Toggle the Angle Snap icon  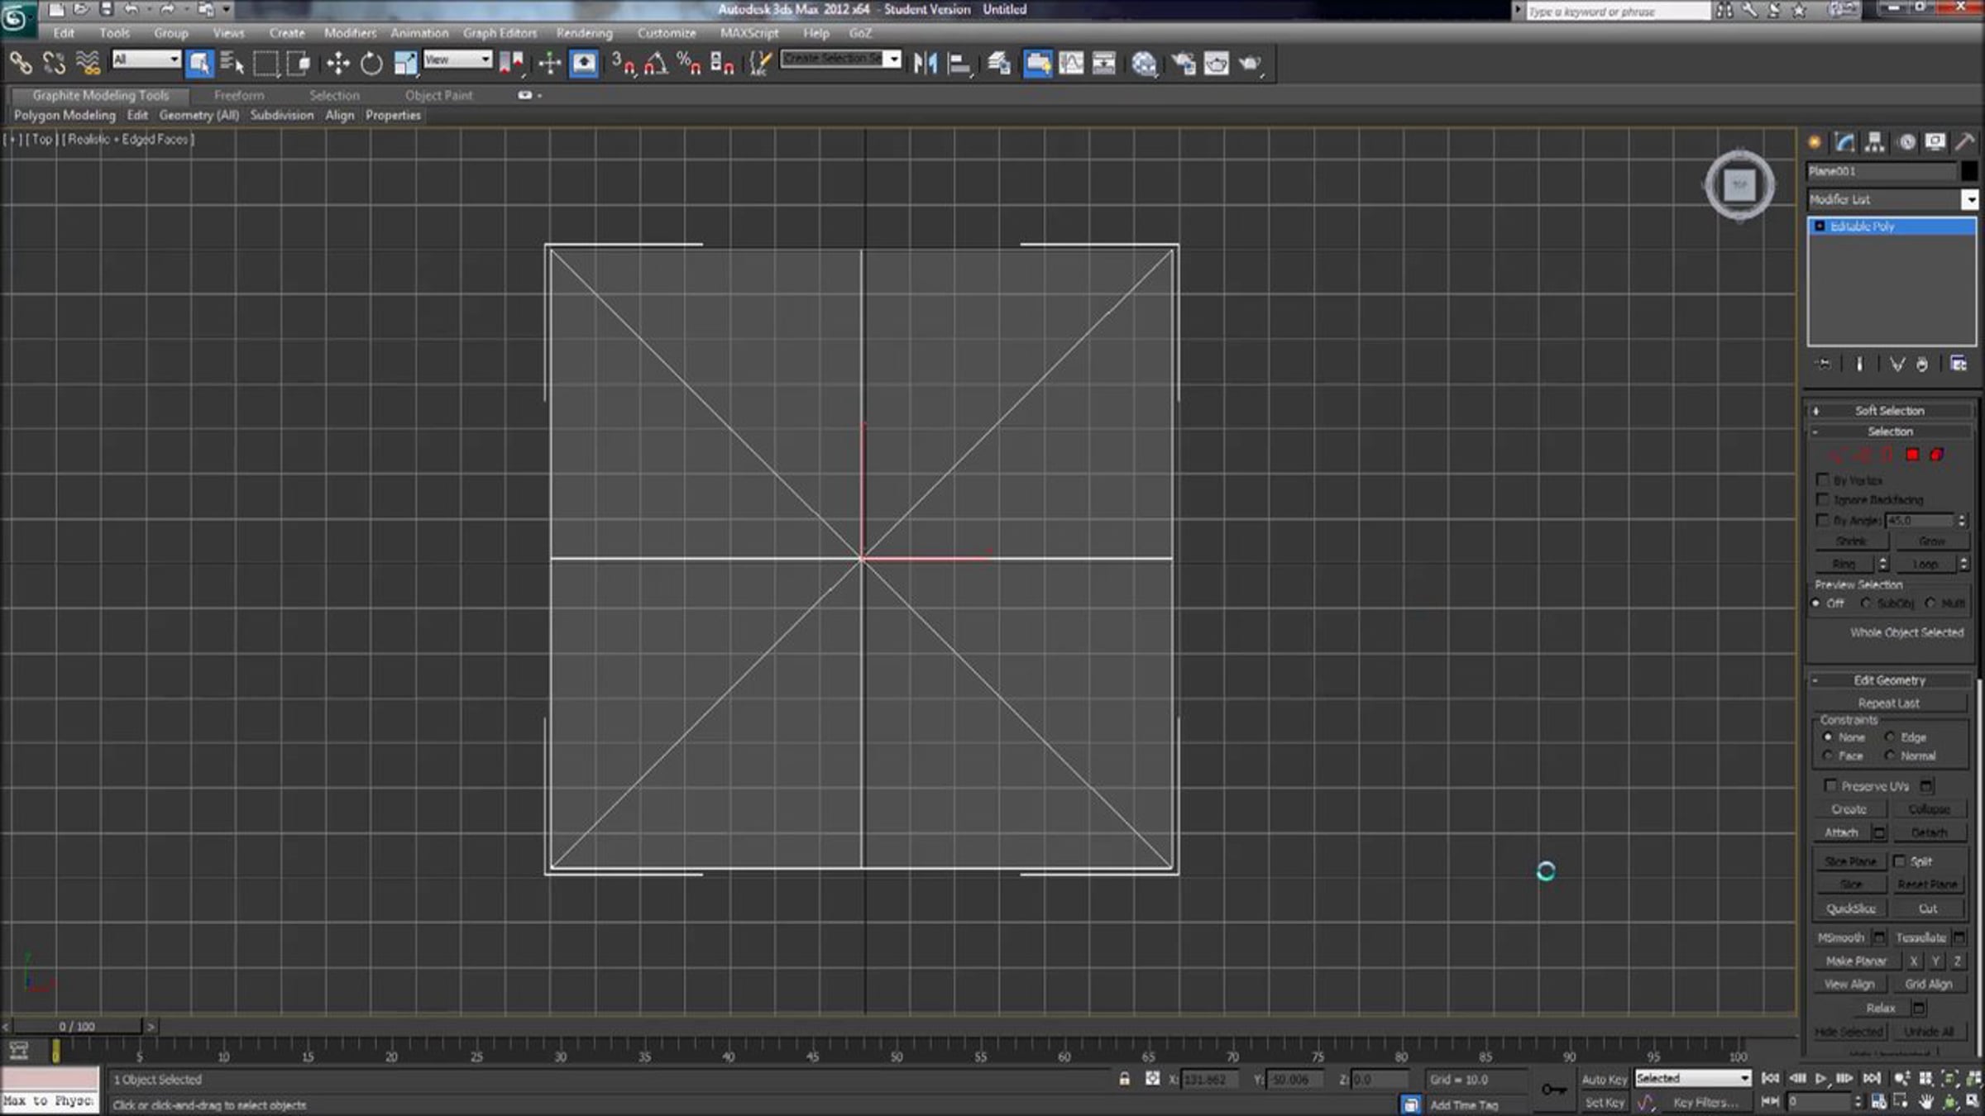[x=655, y=64]
